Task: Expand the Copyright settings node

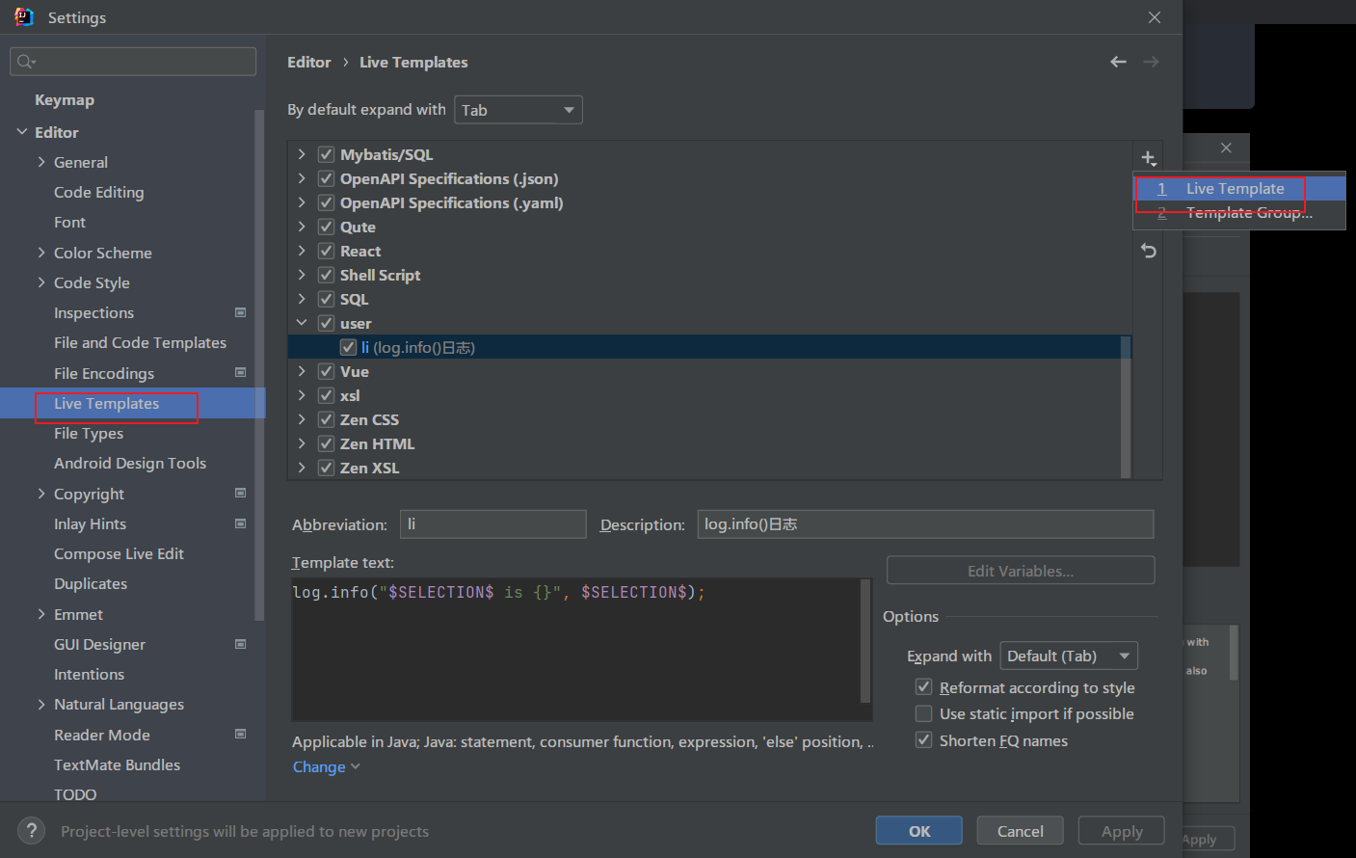Action: tap(41, 494)
